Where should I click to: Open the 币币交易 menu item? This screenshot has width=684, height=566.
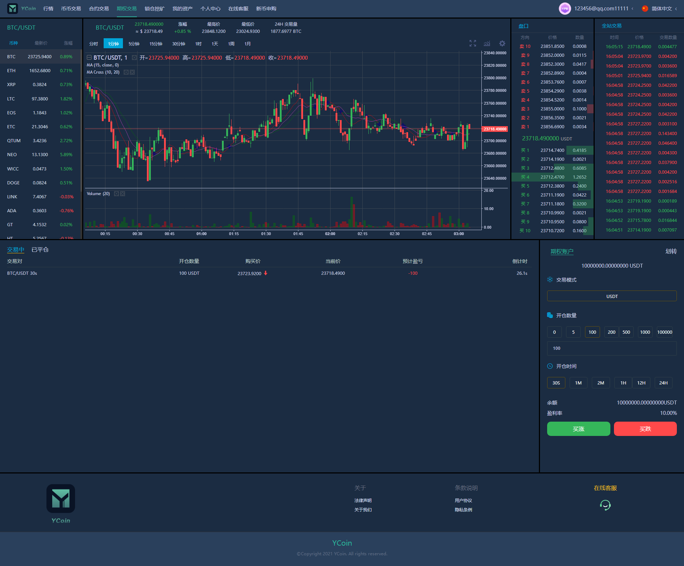[x=71, y=9]
